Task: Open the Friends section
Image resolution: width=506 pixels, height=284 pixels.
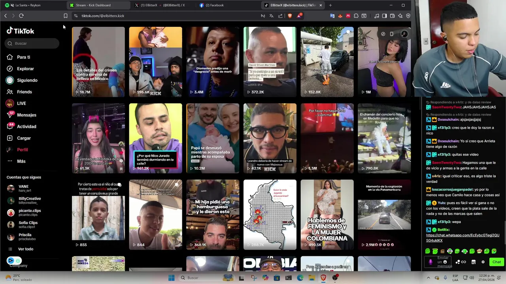Action: point(19,92)
